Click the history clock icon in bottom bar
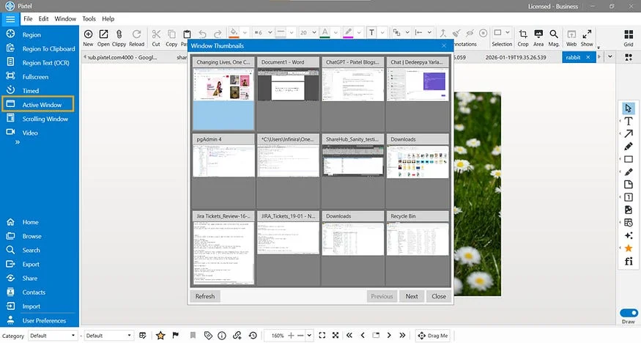 253,336
